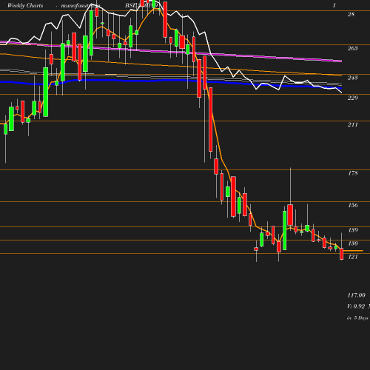Click the 121 price axis label
370x370 pixels.
[352, 257]
